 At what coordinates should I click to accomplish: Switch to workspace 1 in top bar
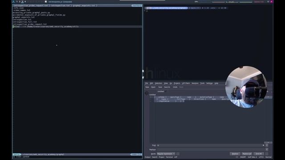[x=17, y=2]
